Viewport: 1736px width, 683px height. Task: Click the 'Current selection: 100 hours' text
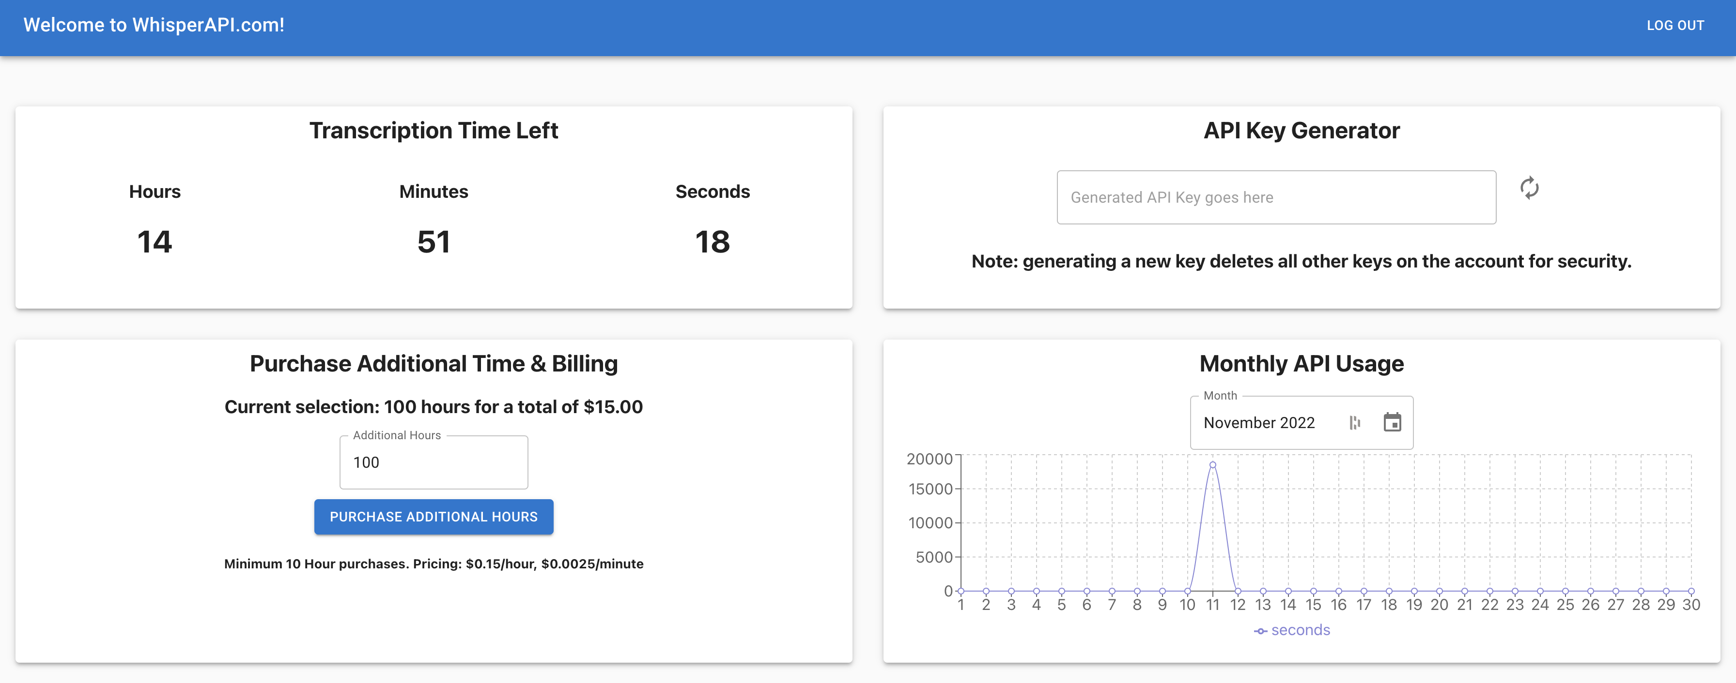point(434,407)
